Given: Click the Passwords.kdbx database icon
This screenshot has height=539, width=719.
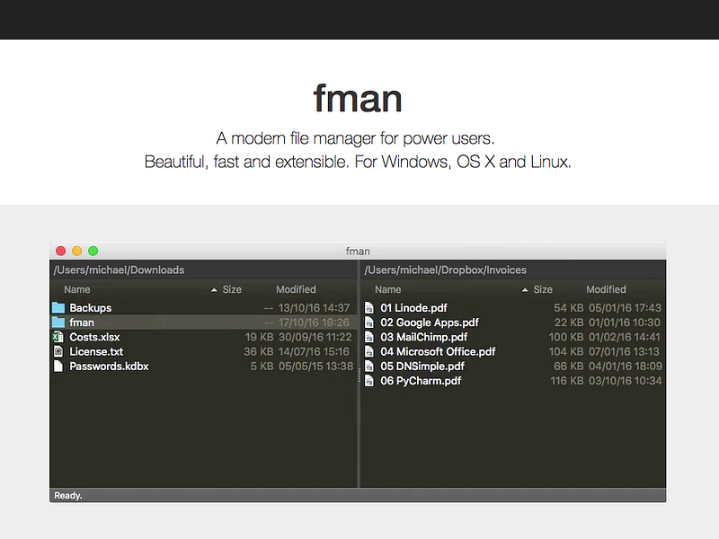Looking at the screenshot, I should pyautogui.click(x=59, y=366).
